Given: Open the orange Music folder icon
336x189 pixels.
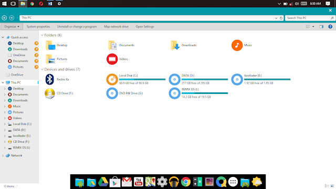Looking at the screenshot, I should [237, 45].
